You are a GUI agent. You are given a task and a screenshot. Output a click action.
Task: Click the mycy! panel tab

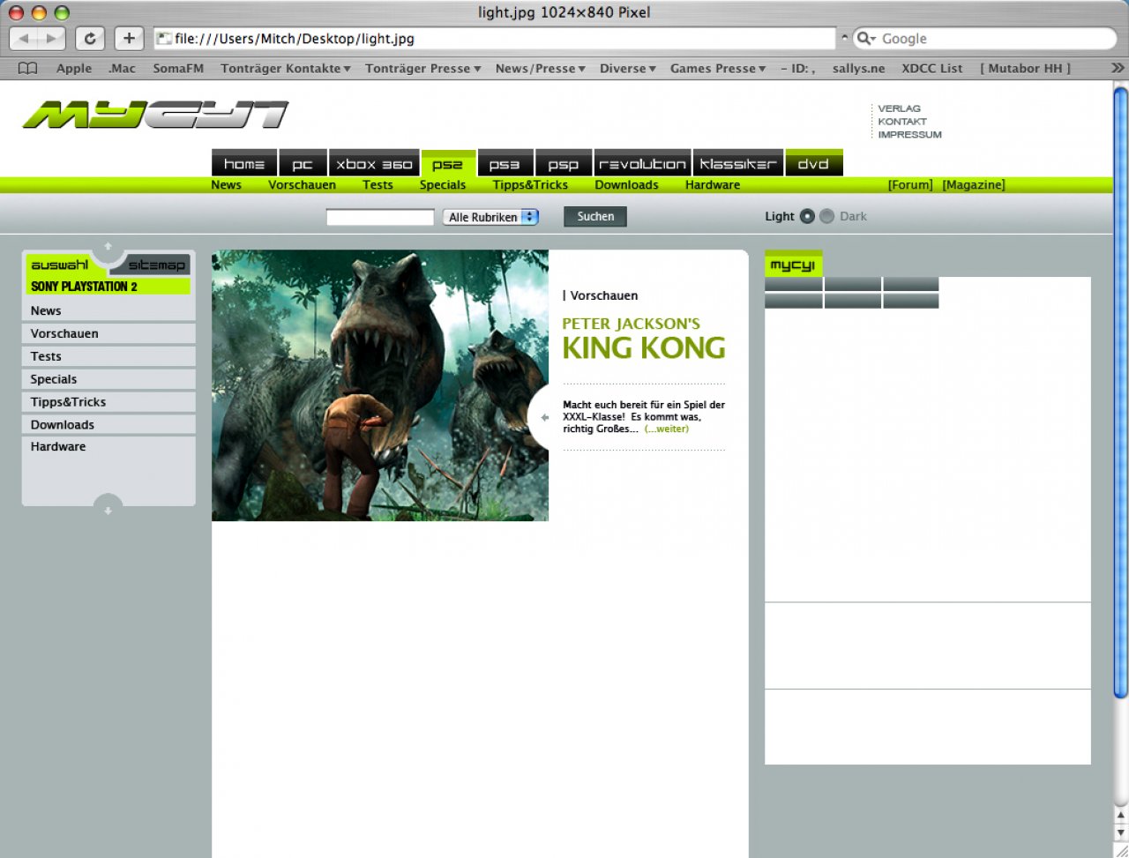[793, 265]
